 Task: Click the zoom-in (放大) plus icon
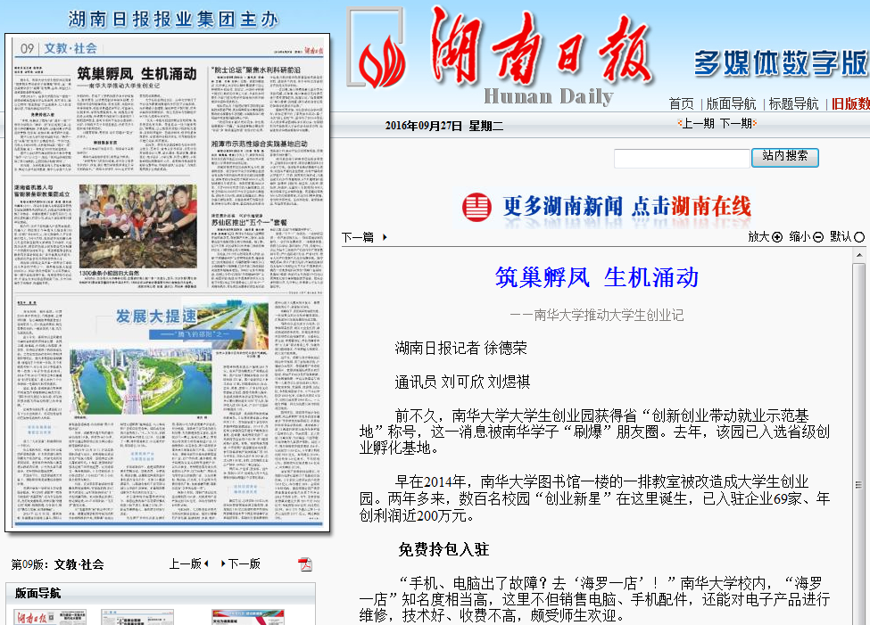(776, 237)
